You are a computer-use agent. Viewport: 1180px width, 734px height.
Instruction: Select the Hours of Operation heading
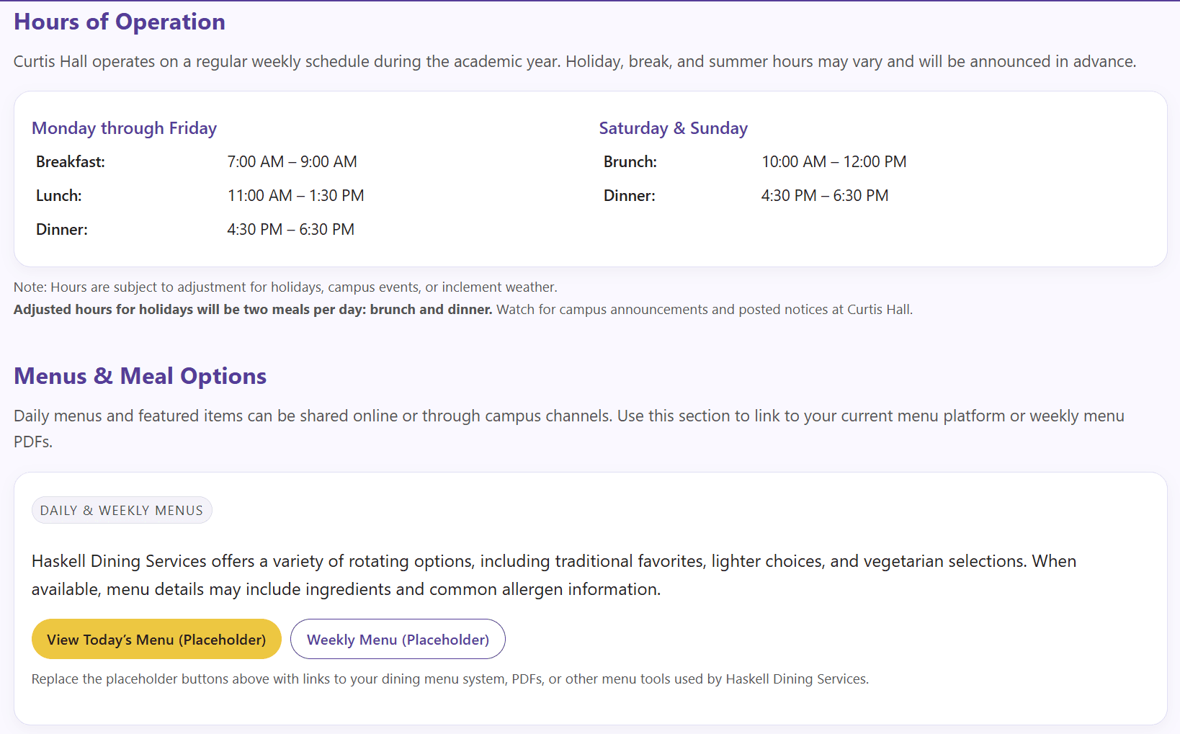point(120,22)
